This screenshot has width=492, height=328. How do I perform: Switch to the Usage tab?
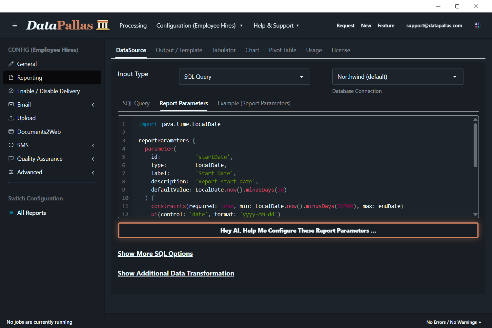click(314, 50)
